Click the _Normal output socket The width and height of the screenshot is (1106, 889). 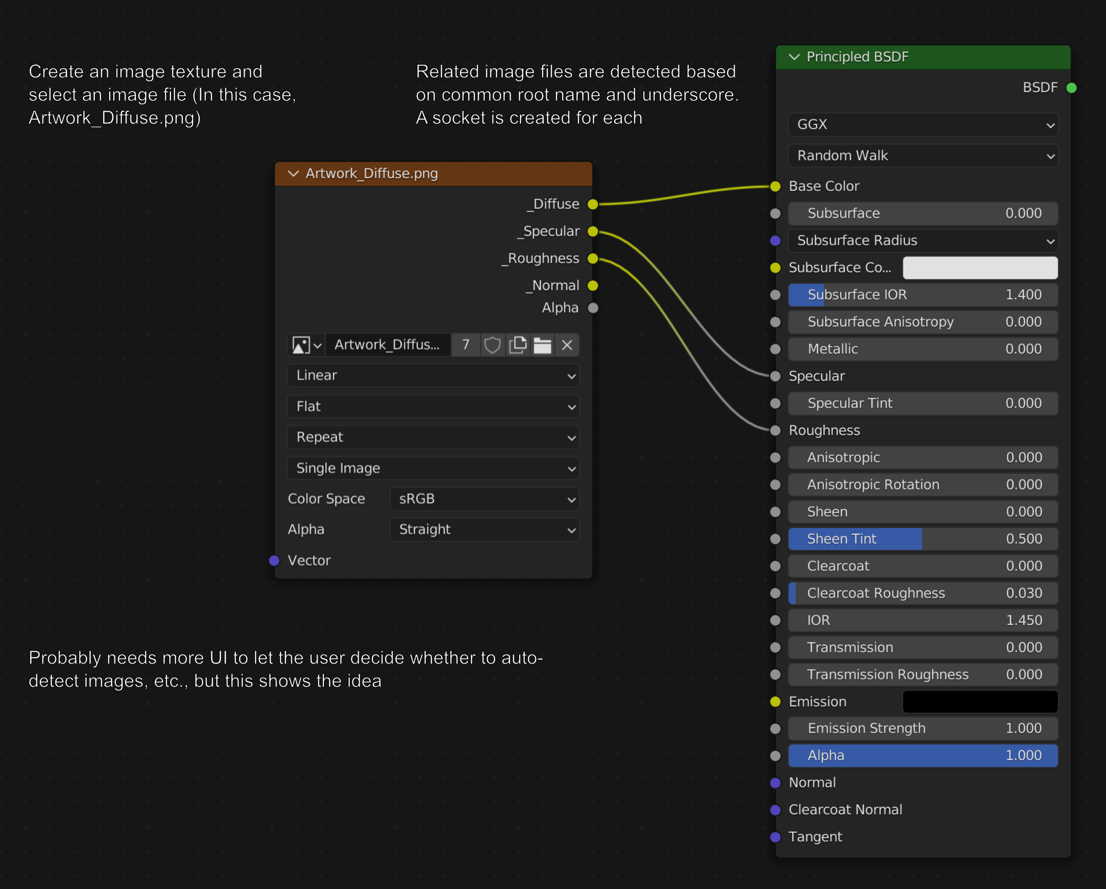point(593,285)
